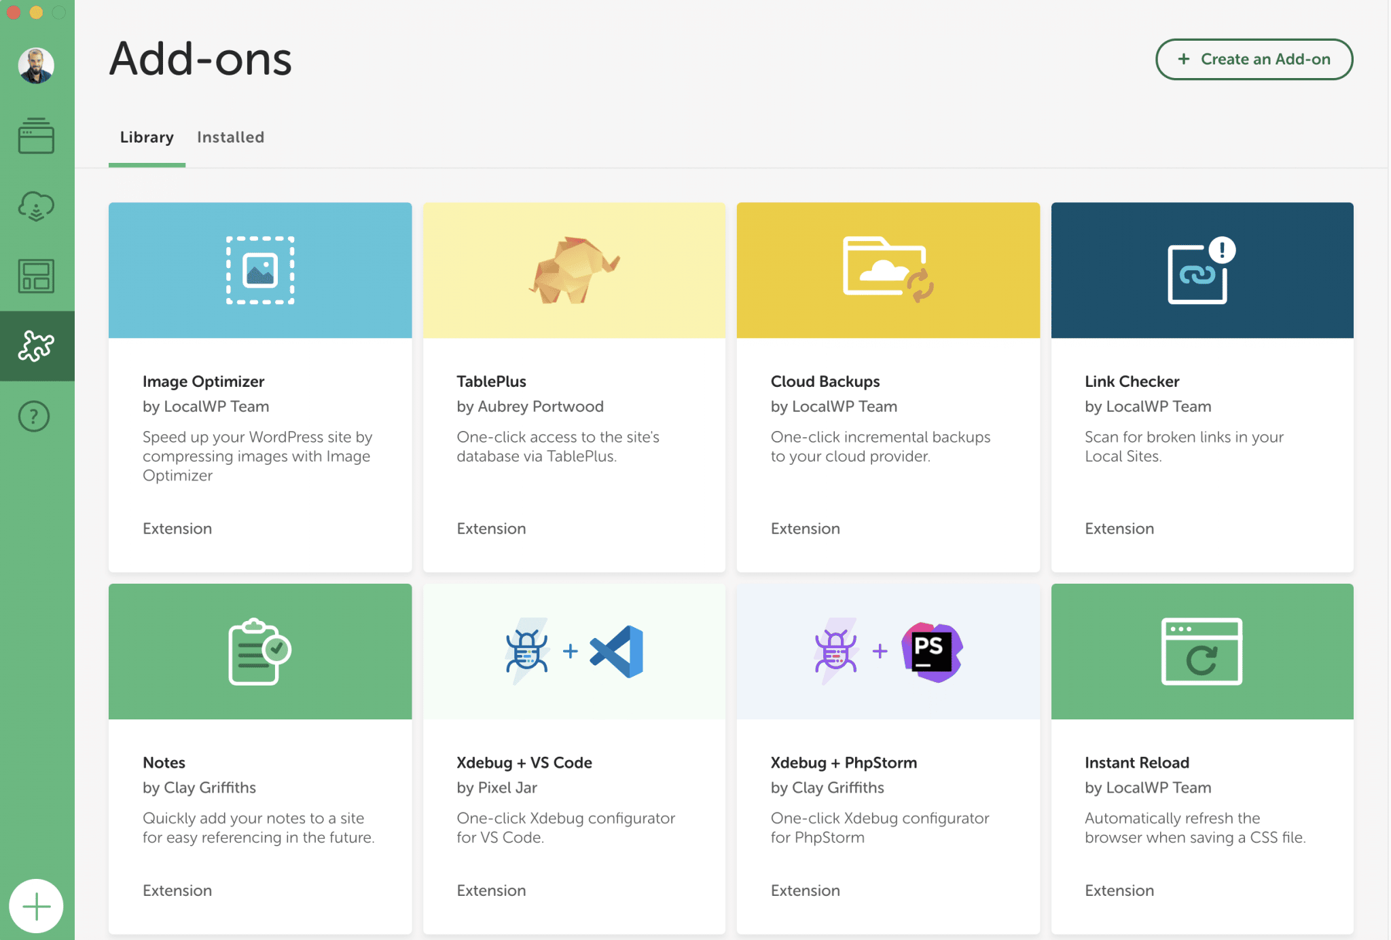Open the Link Checker add-on thumbnail
Viewport: 1391px width, 940px height.
1202,270
